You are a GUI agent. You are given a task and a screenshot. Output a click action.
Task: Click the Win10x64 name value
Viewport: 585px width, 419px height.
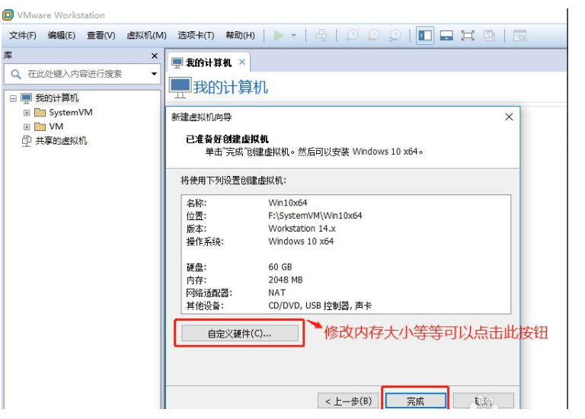click(288, 203)
